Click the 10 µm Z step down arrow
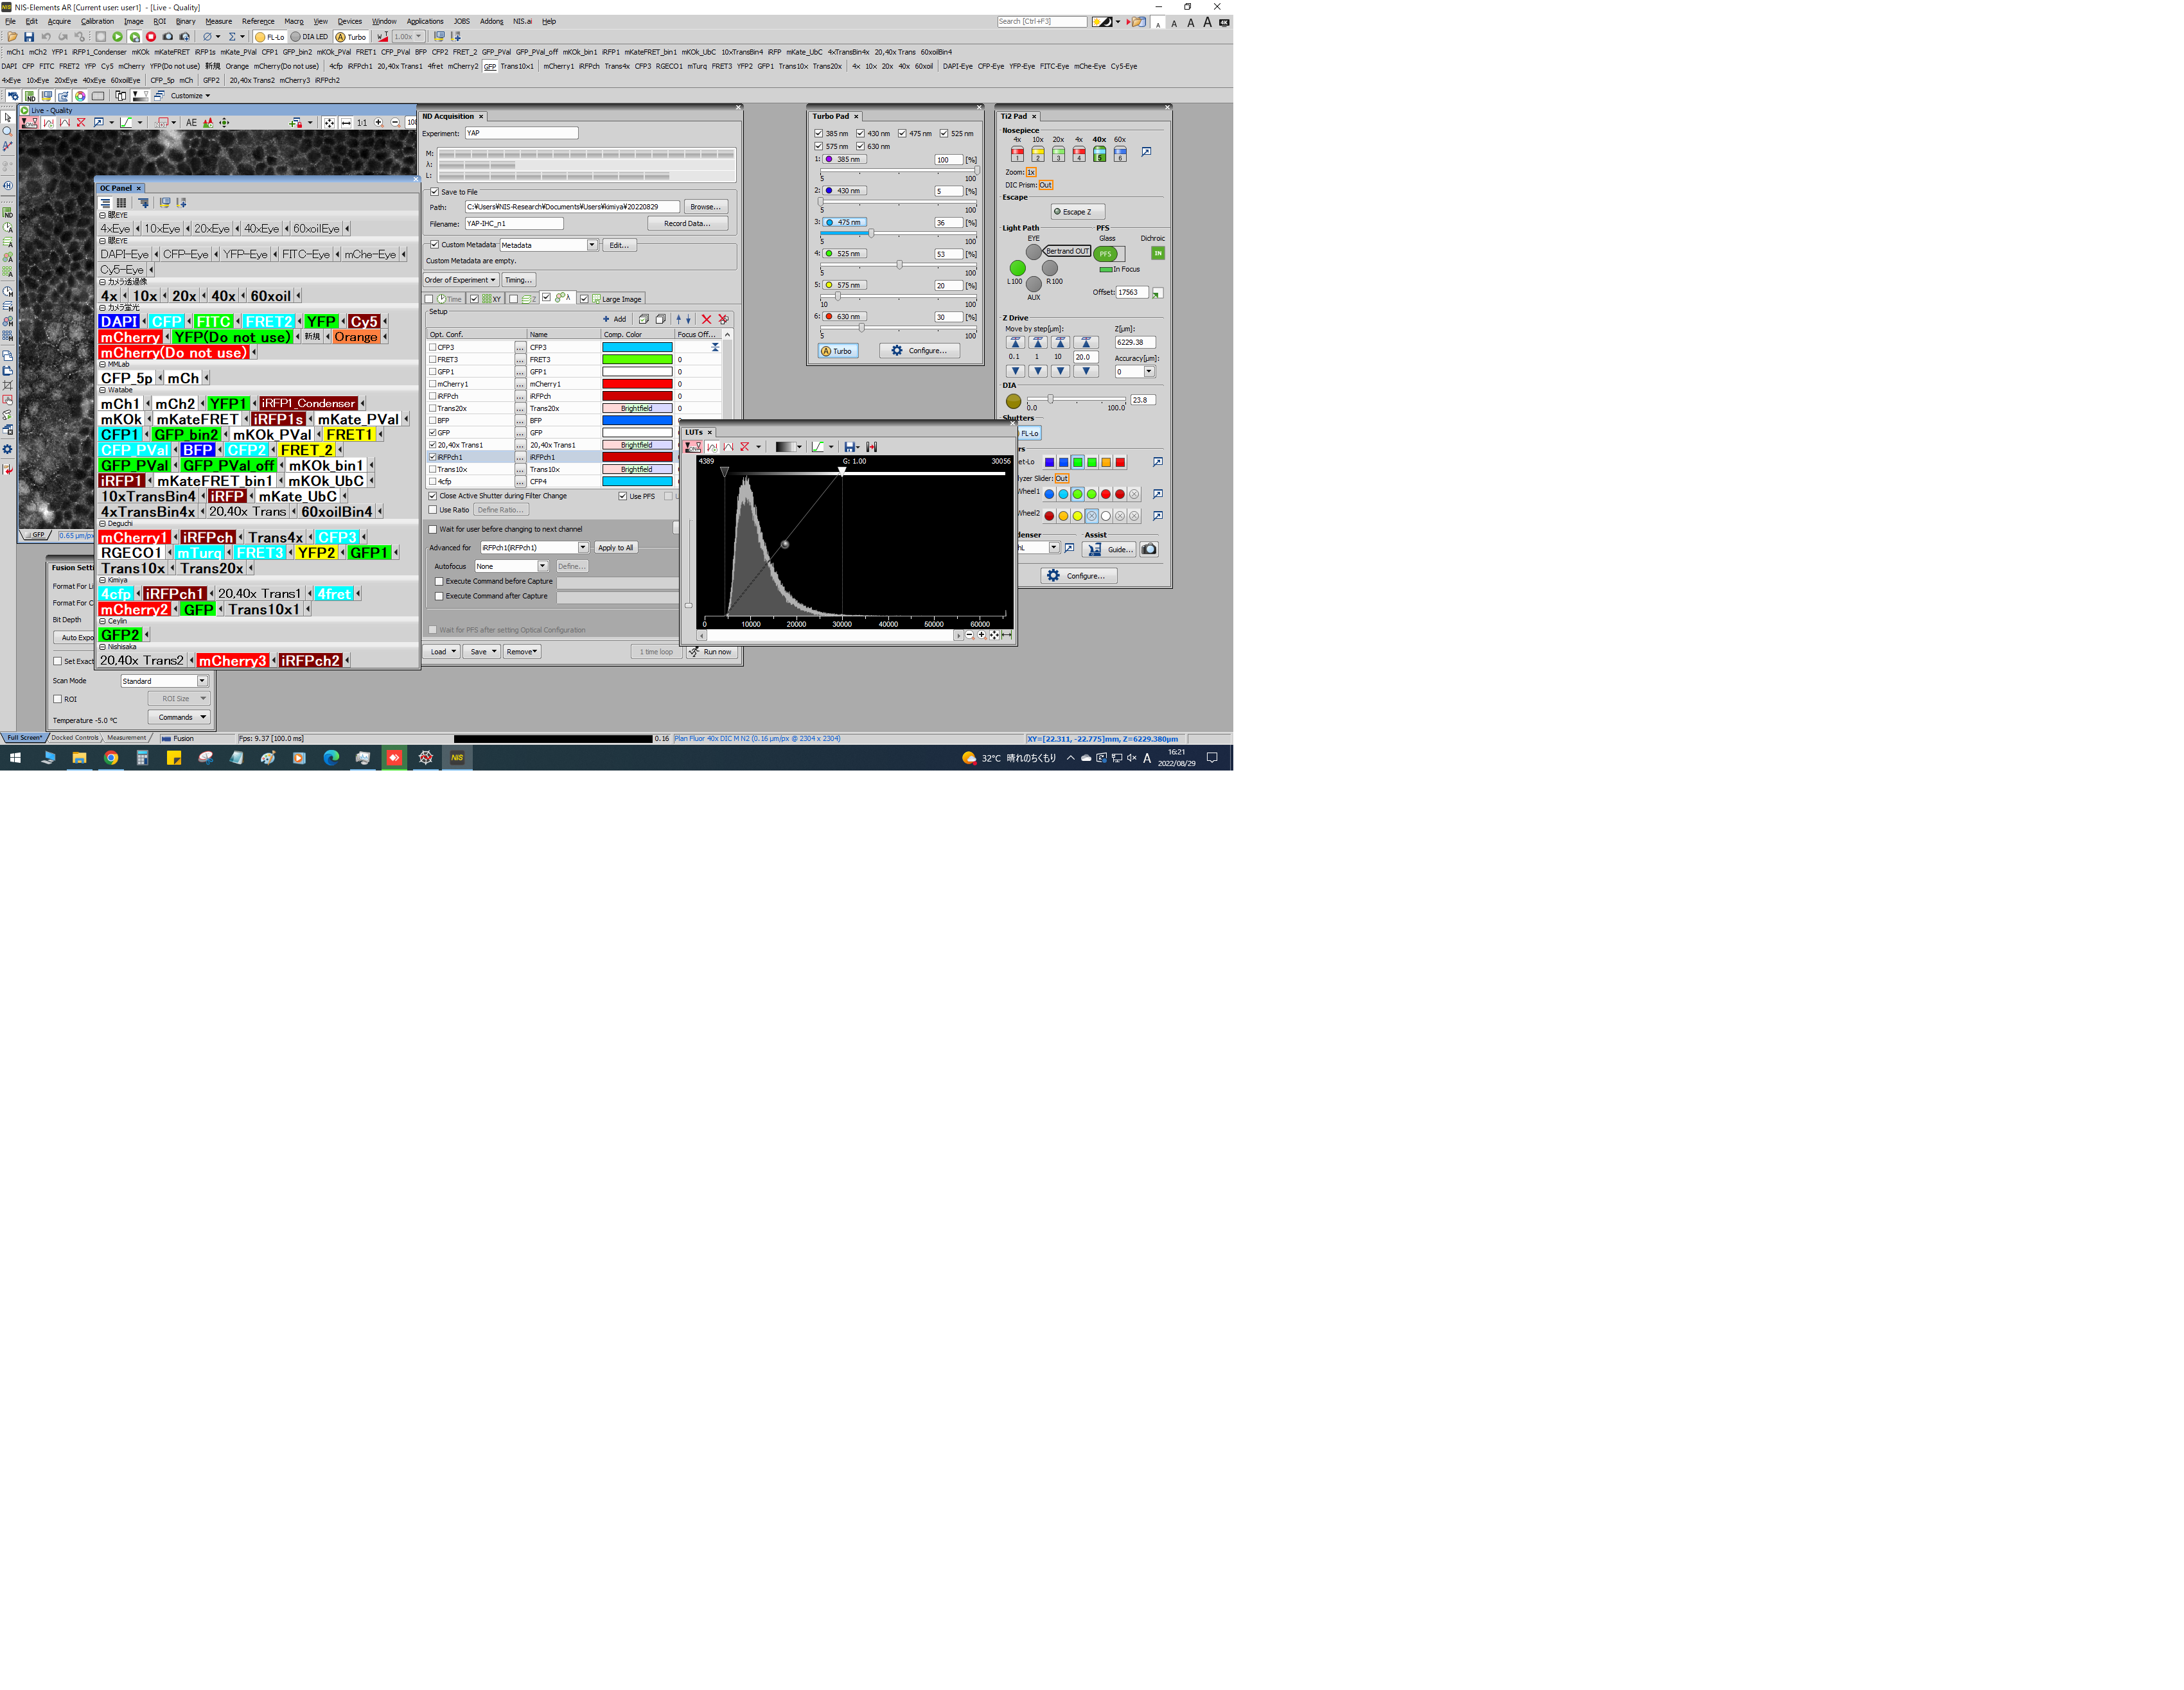Image resolution: width=2184 pixels, height=1690 pixels. pyautogui.click(x=1060, y=370)
